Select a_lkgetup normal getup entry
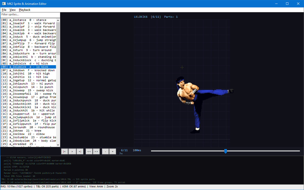Image resolution: width=304 pixels, height=190 pixels. tap(28, 80)
